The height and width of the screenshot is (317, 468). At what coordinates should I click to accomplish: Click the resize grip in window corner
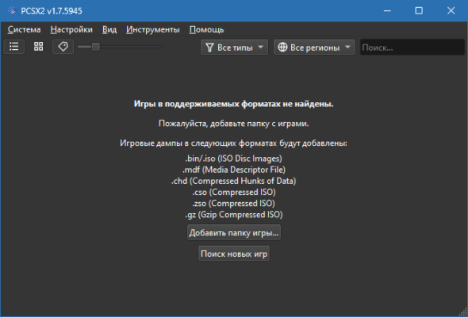463,312
